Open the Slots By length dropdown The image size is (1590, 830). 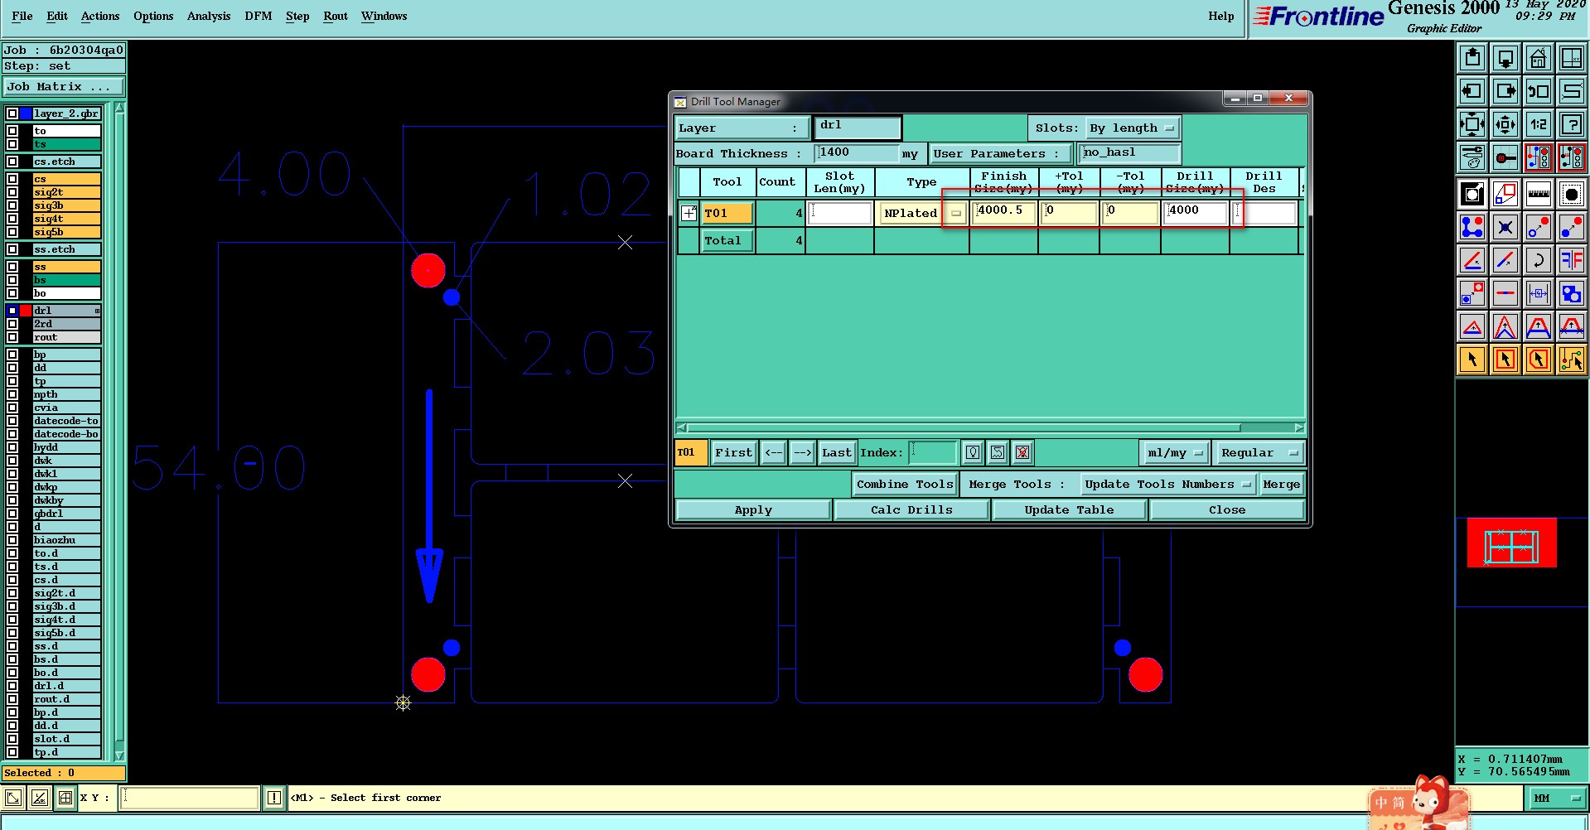(x=1133, y=128)
